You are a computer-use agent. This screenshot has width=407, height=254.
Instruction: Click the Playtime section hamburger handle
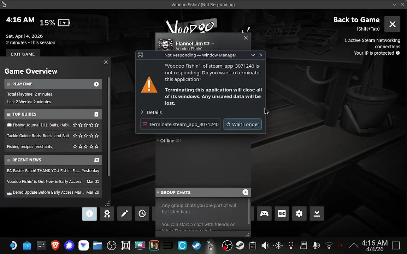8,84
